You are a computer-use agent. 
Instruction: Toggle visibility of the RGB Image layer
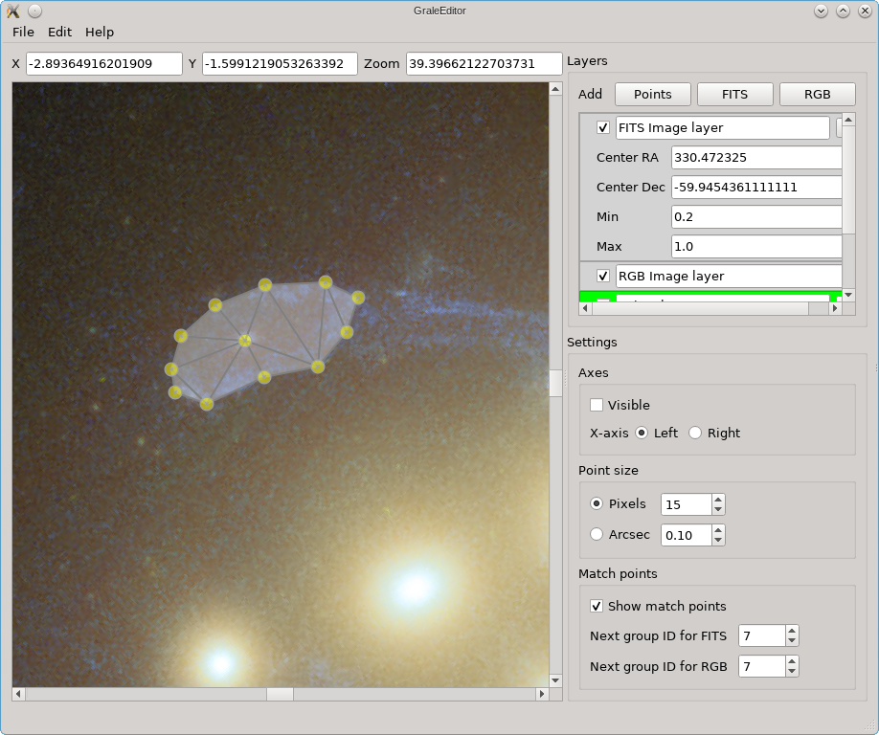(x=603, y=277)
